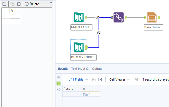Select record number 1 cell in Results
This screenshot has height=107, width=169.
pos(72,94)
